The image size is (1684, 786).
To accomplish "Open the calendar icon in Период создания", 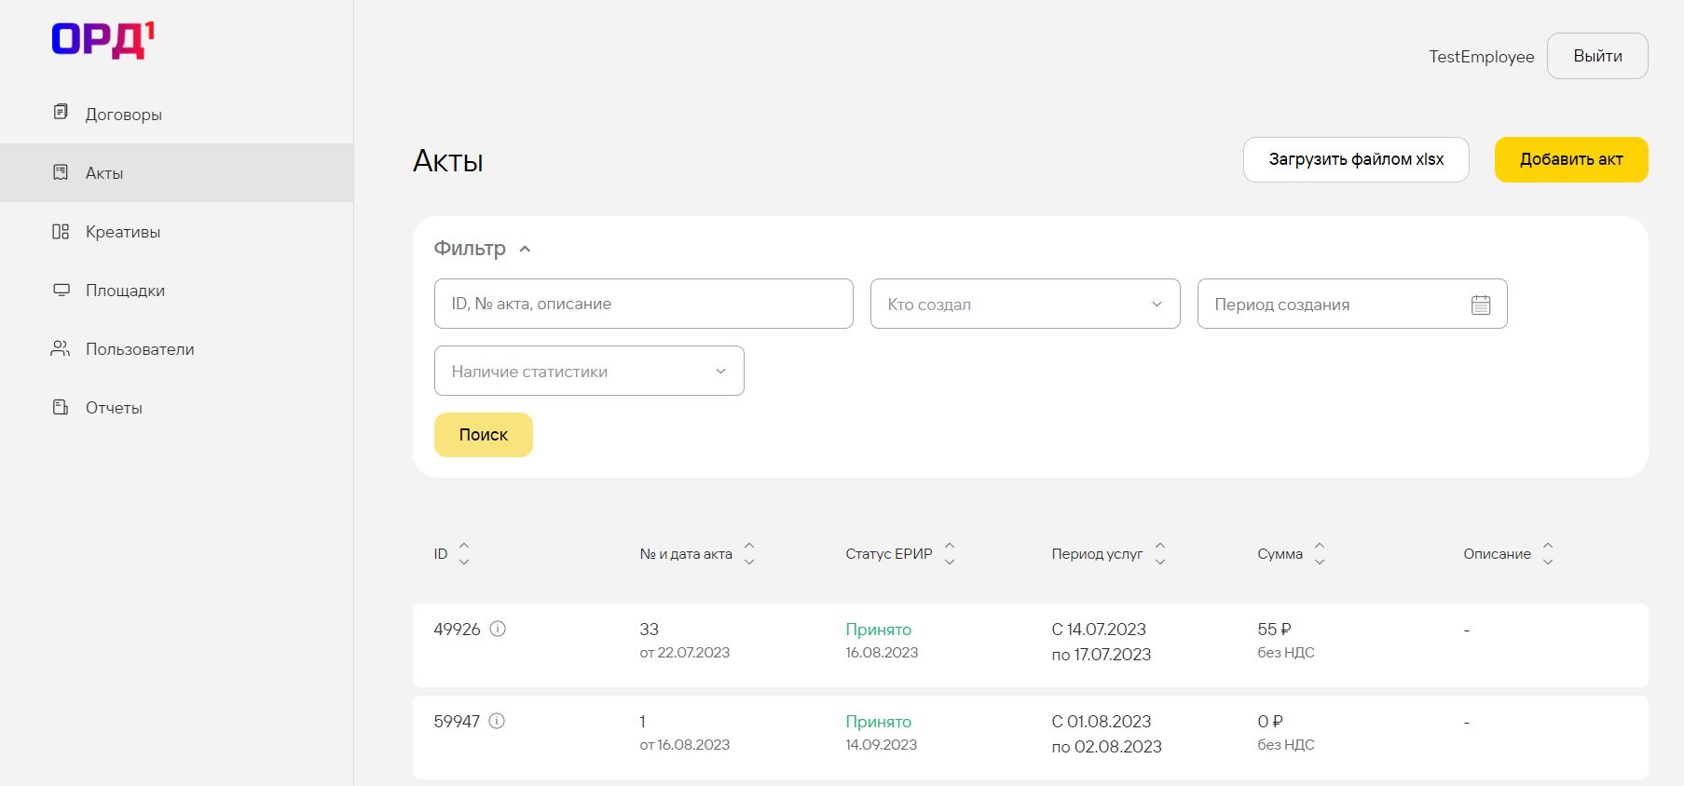I will coord(1481,305).
